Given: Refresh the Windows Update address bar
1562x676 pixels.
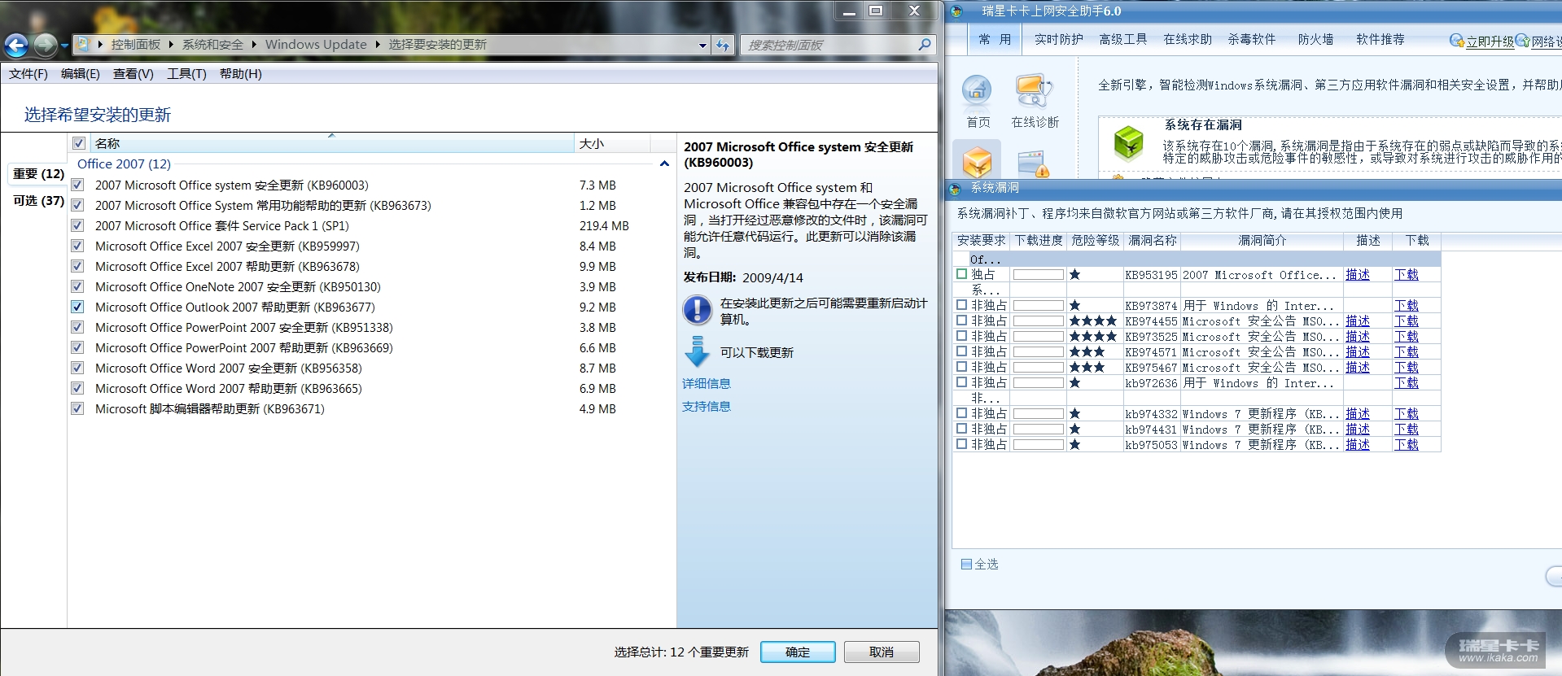Looking at the screenshot, I should (723, 45).
